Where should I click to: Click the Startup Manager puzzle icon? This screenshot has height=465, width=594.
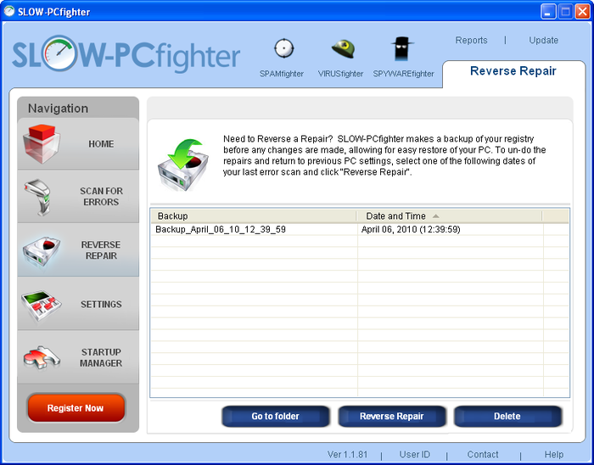point(42,356)
